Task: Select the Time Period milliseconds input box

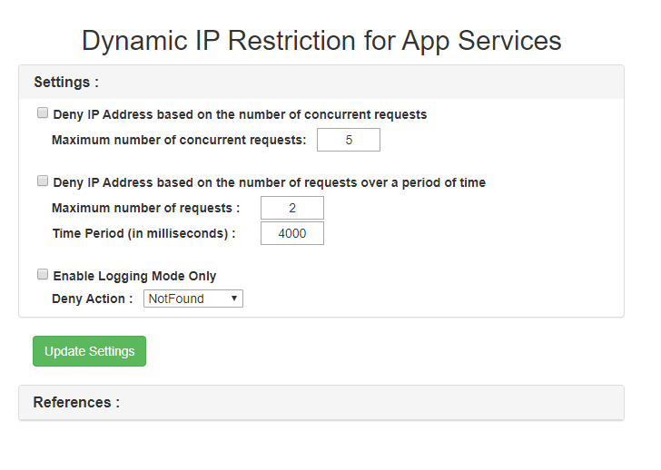Action: pyautogui.click(x=291, y=233)
